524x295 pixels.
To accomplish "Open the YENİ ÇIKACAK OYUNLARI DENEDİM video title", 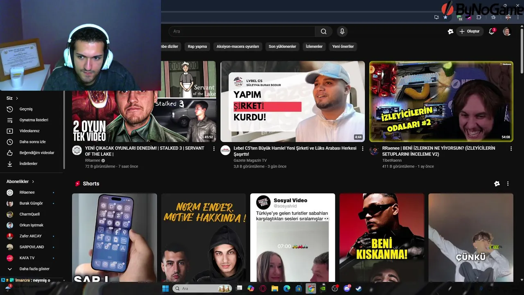I will pyautogui.click(x=145, y=151).
